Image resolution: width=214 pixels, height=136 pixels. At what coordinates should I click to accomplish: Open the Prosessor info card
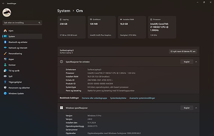click(x=162, y=27)
